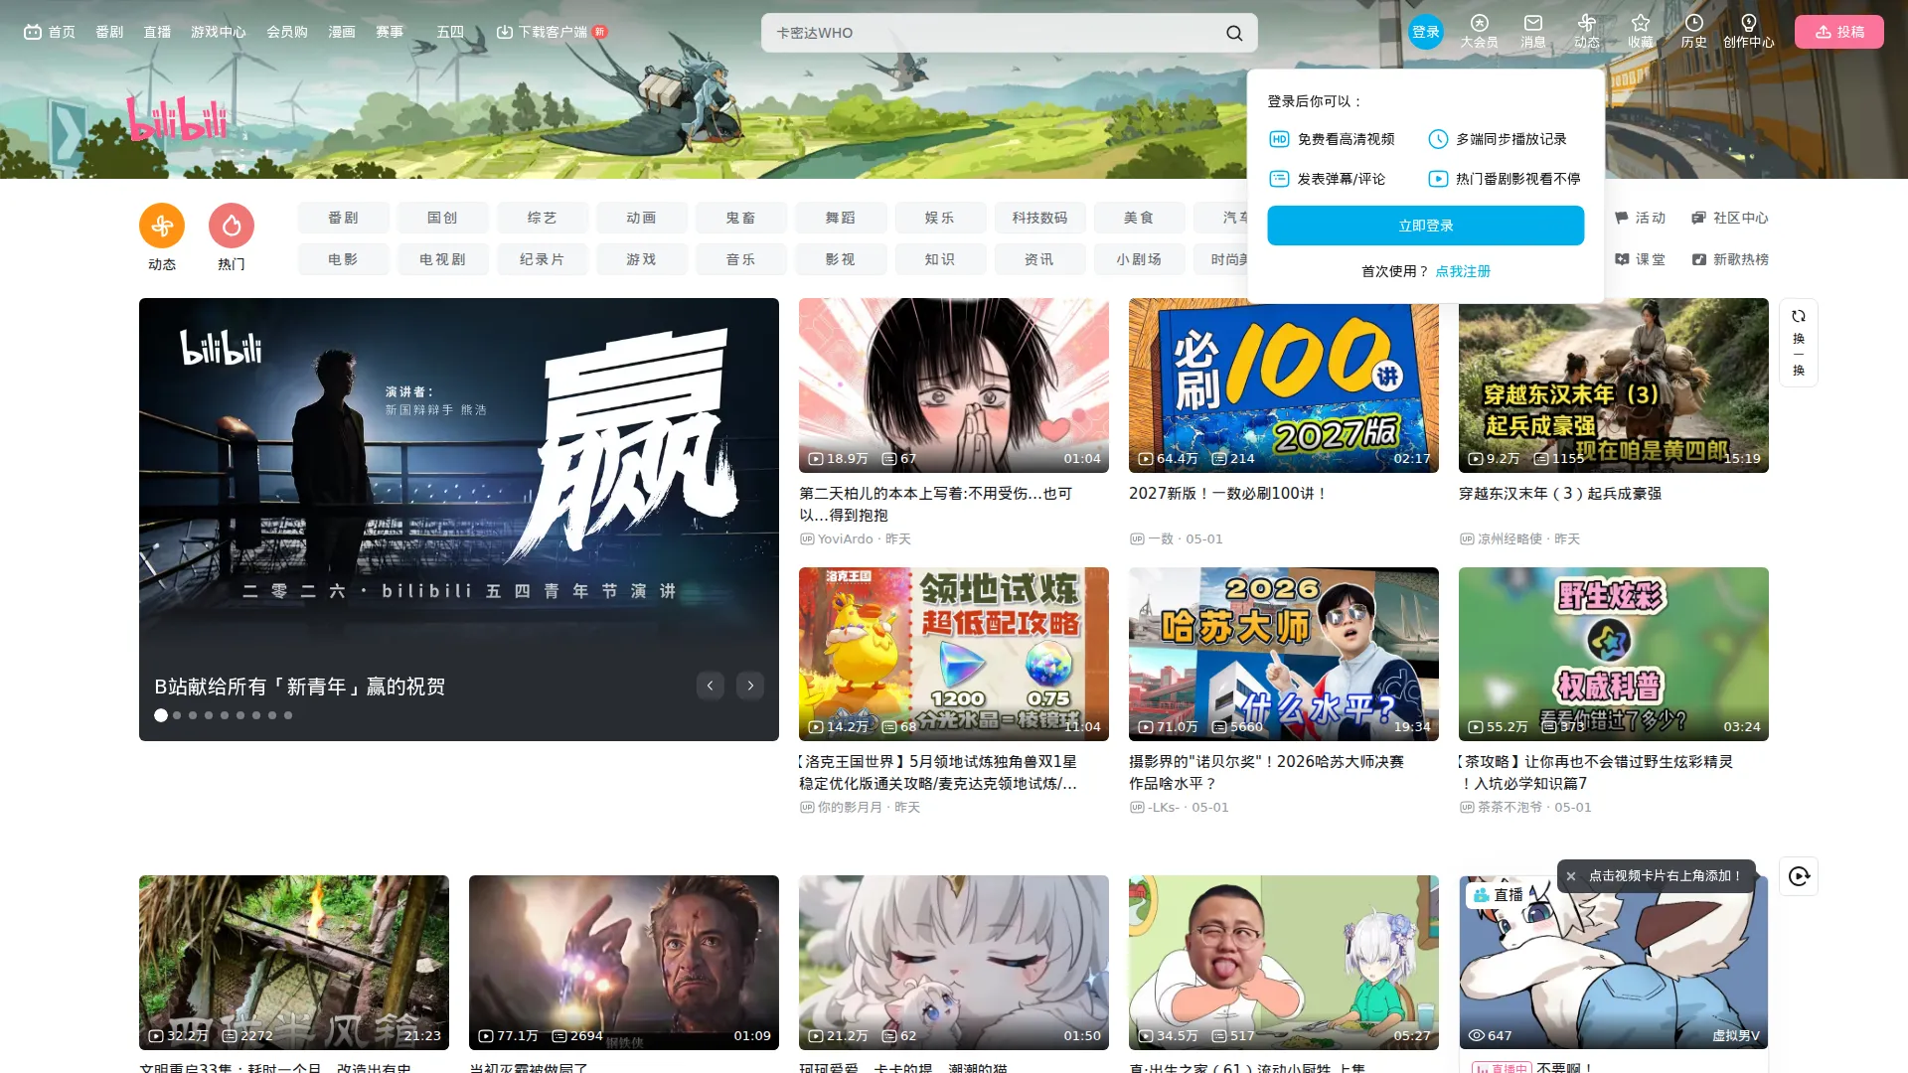Viewport: 1908px width, 1073px height.
Task: Select the 国创 category tag
Action: pyautogui.click(x=442, y=218)
